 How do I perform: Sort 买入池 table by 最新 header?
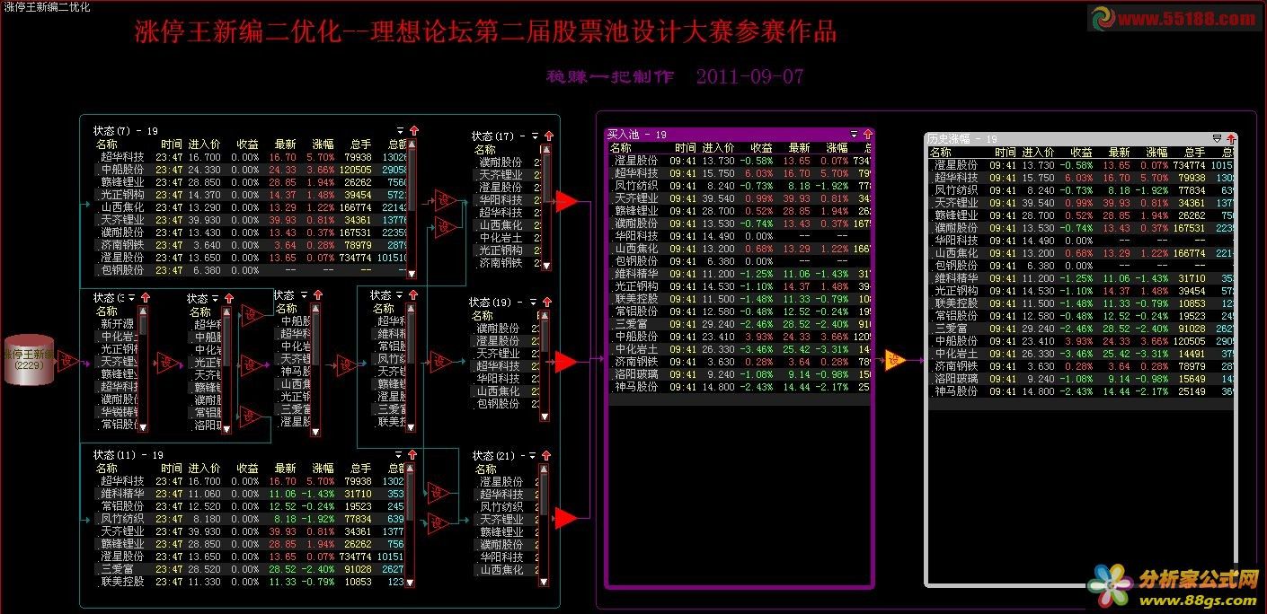pos(799,148)
